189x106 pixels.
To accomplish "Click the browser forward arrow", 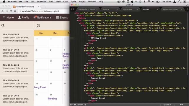I will [7, 11].
